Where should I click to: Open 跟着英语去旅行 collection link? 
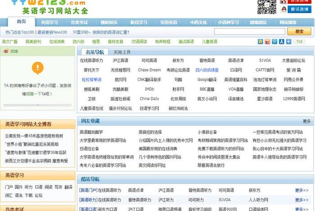point(211,165)
